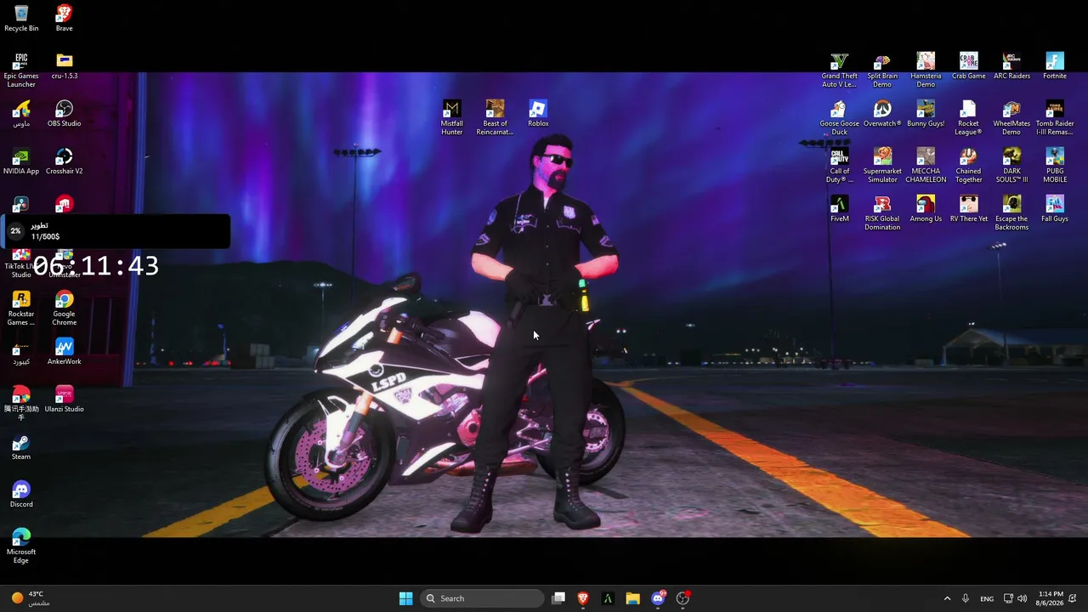
Task: Launch the MECCHA CHAMELEON shortcut
Action: pos(926,165)
